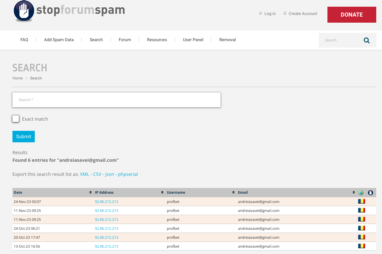
Task: Click the red DONATE button
Action: [x=352, y=15]
